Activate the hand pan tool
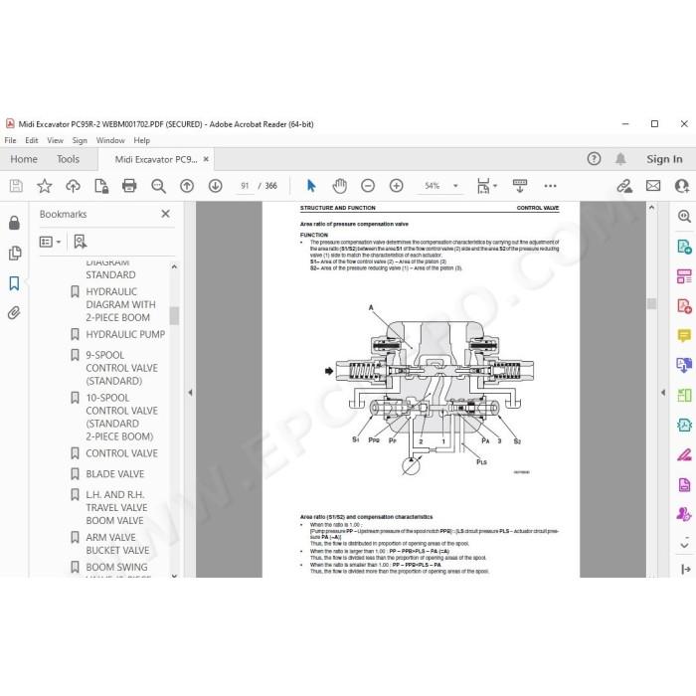 point(340,186)
